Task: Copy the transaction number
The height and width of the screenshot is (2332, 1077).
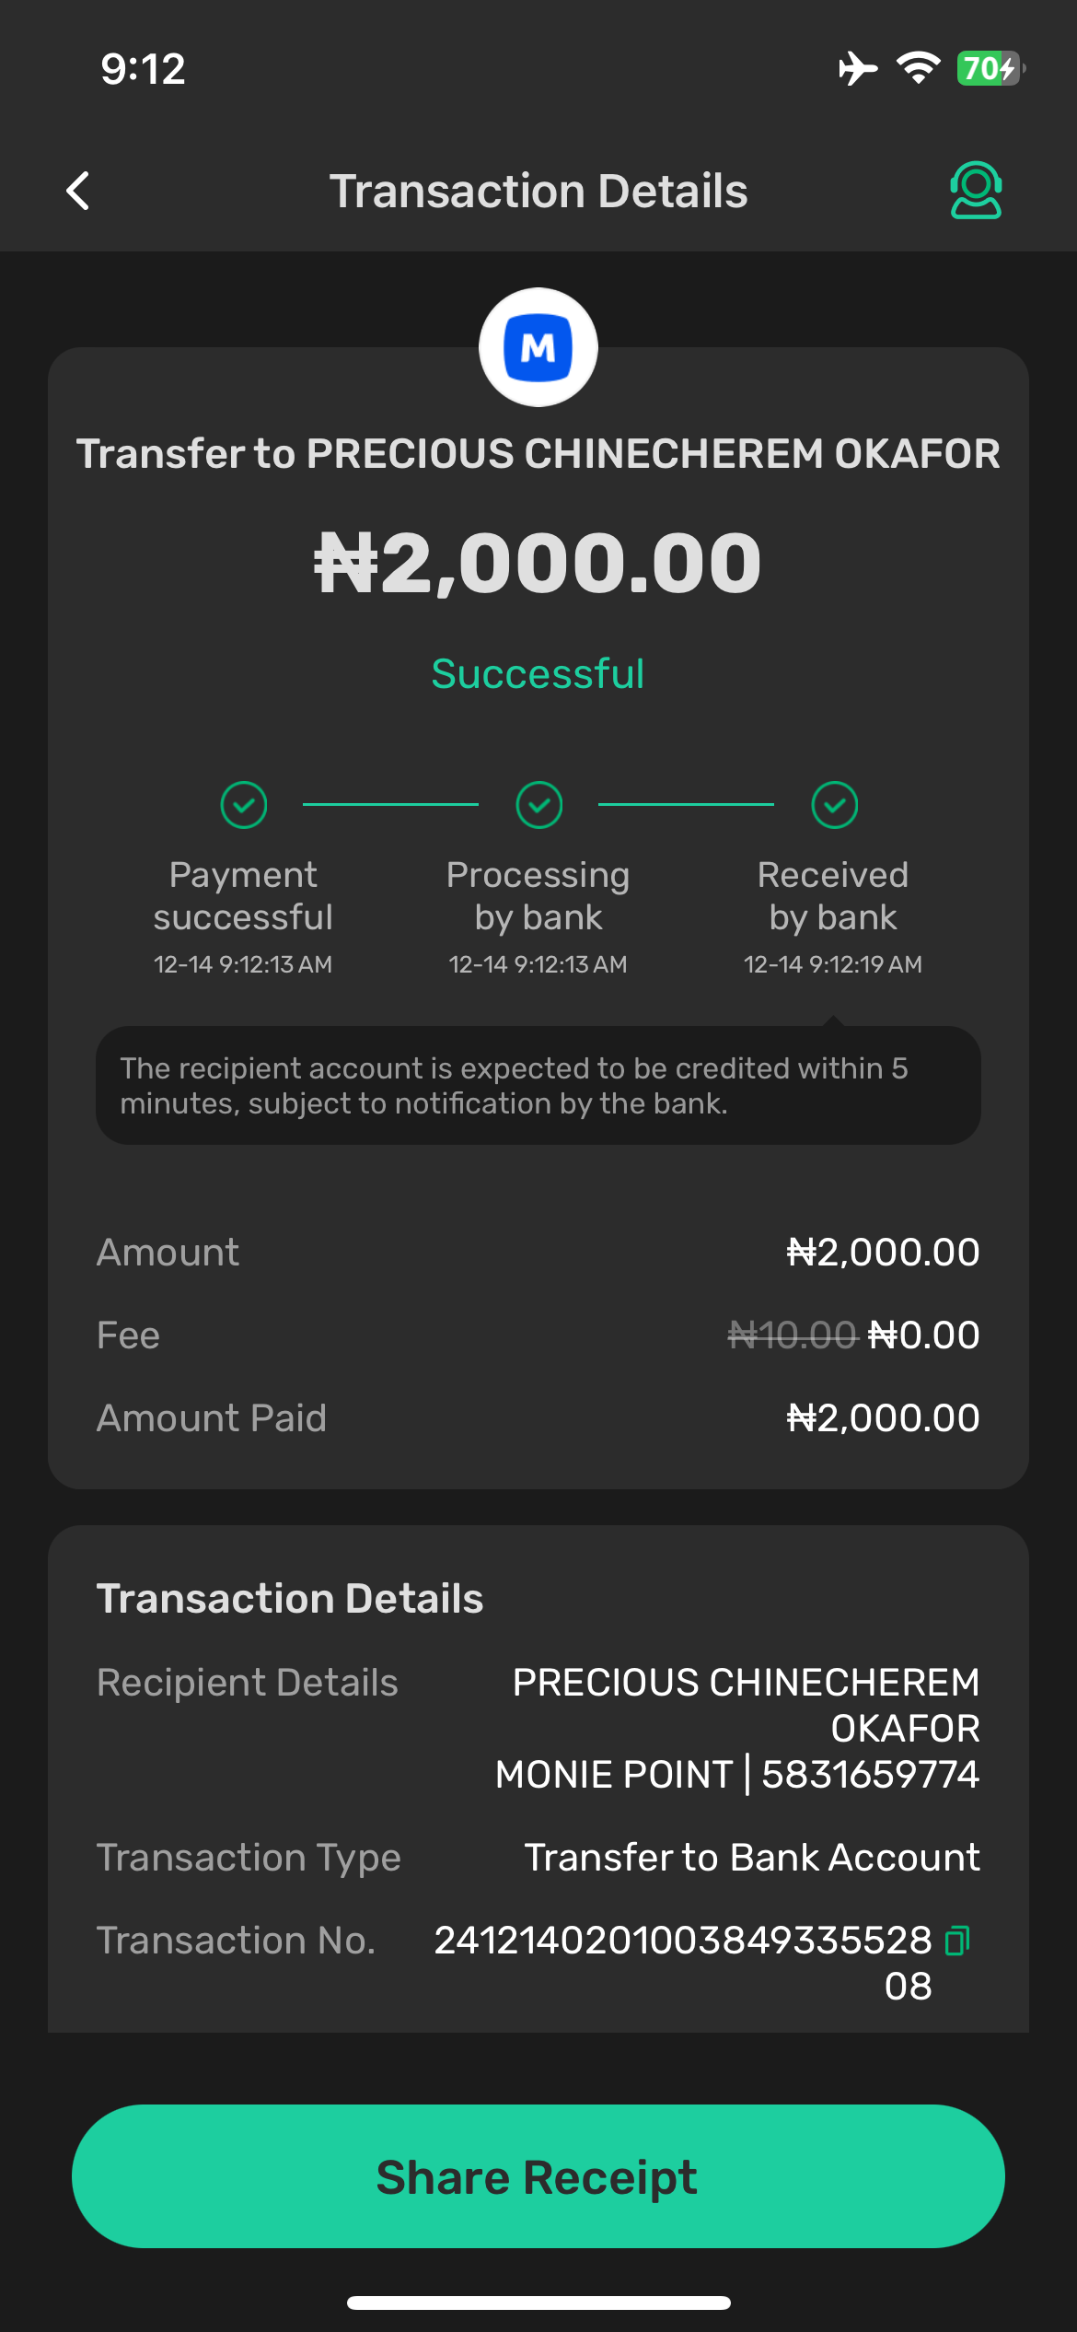Action: pyautogui.click(x=957, y=1941)
